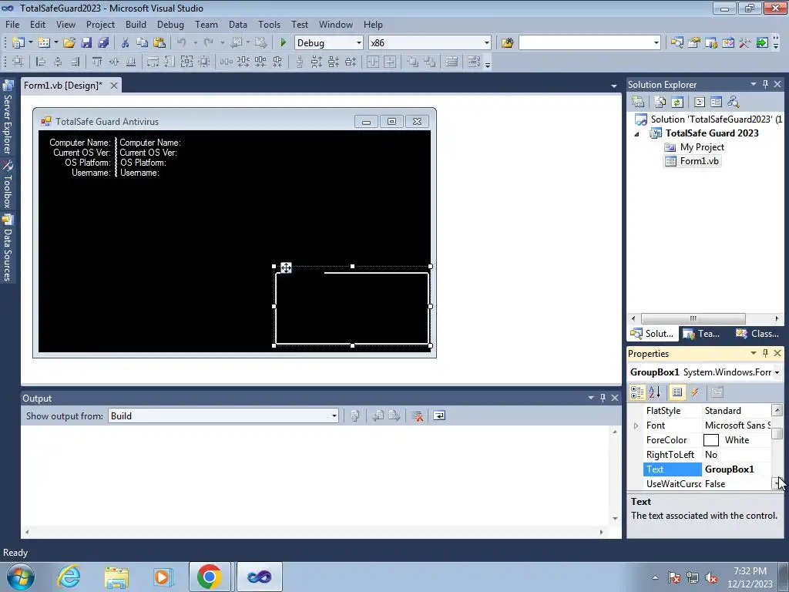Open the GroupBox1 object selector dropdown
The width and height of the screenshot is (789, 592).
click(777, 372)
